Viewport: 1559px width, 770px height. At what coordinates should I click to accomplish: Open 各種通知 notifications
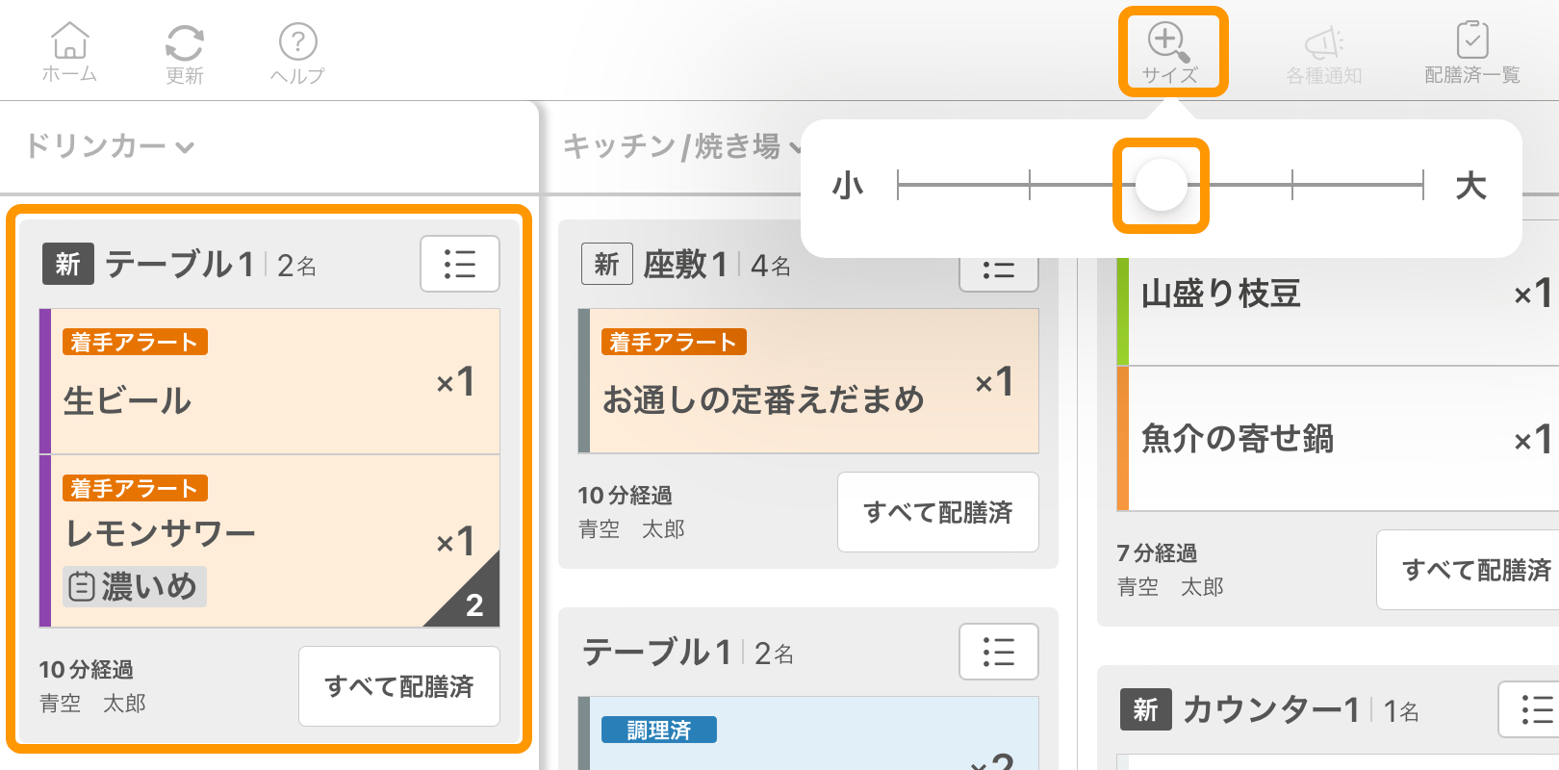pyautogui.click(x=1324, y=55)
